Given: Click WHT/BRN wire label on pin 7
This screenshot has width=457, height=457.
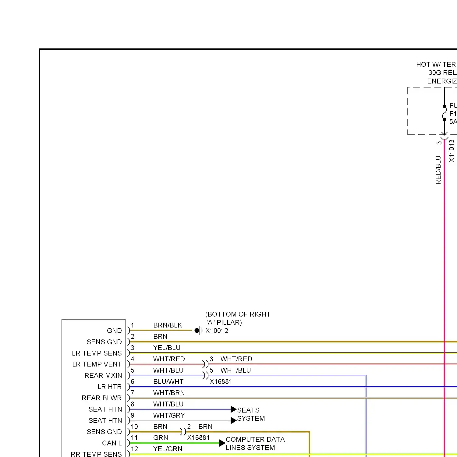Looking at the screenshot, I should [169, 393].
